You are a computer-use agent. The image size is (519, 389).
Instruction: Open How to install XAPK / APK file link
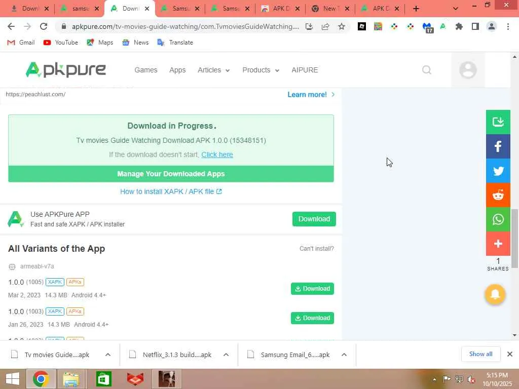tap(171, 191)
